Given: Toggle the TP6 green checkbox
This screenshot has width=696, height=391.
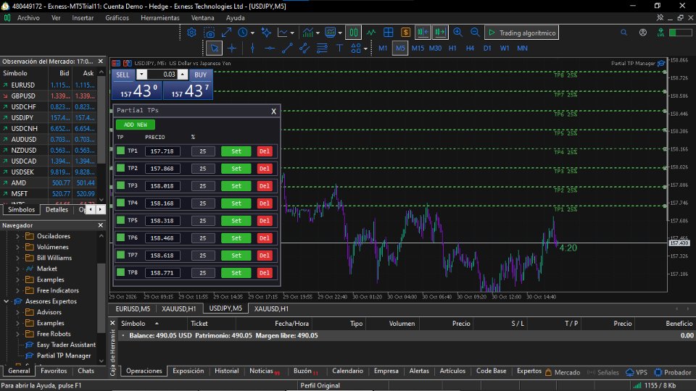Looking at the screenshot, I should click(121, 237).
